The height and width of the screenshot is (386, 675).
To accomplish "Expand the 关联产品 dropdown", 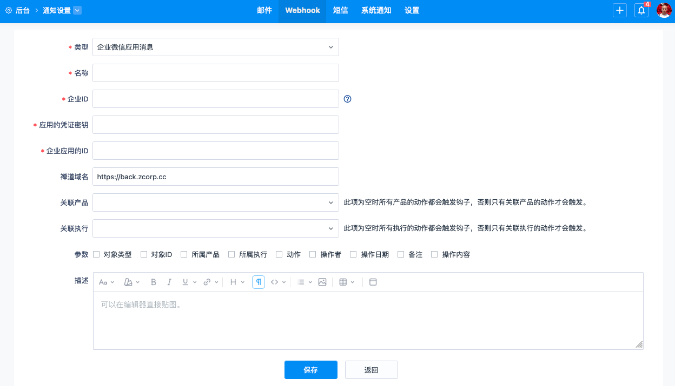I will (216, 202).
